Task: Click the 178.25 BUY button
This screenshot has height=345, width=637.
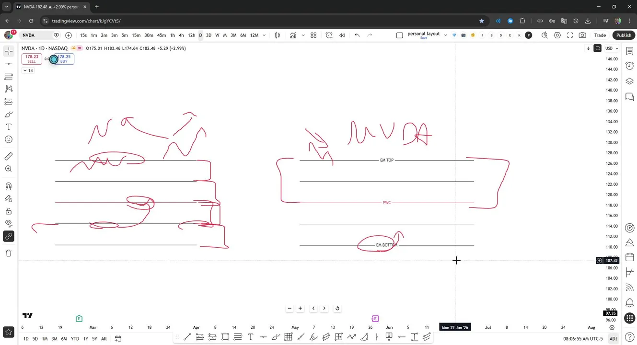Action: pos(64,59)
